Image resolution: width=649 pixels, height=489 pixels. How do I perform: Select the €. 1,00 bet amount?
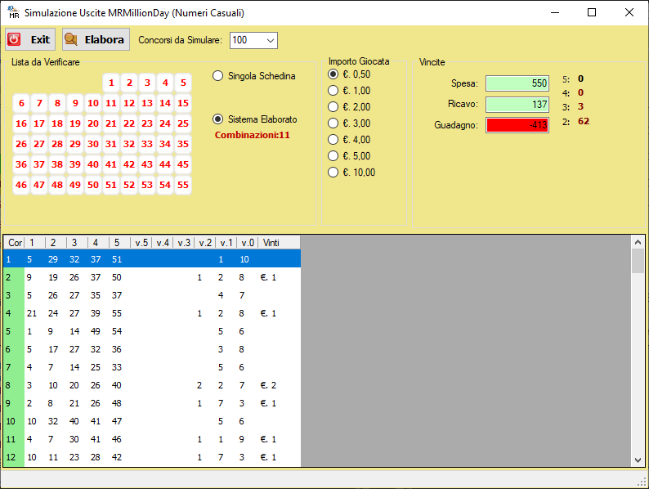tap(349, 90)
